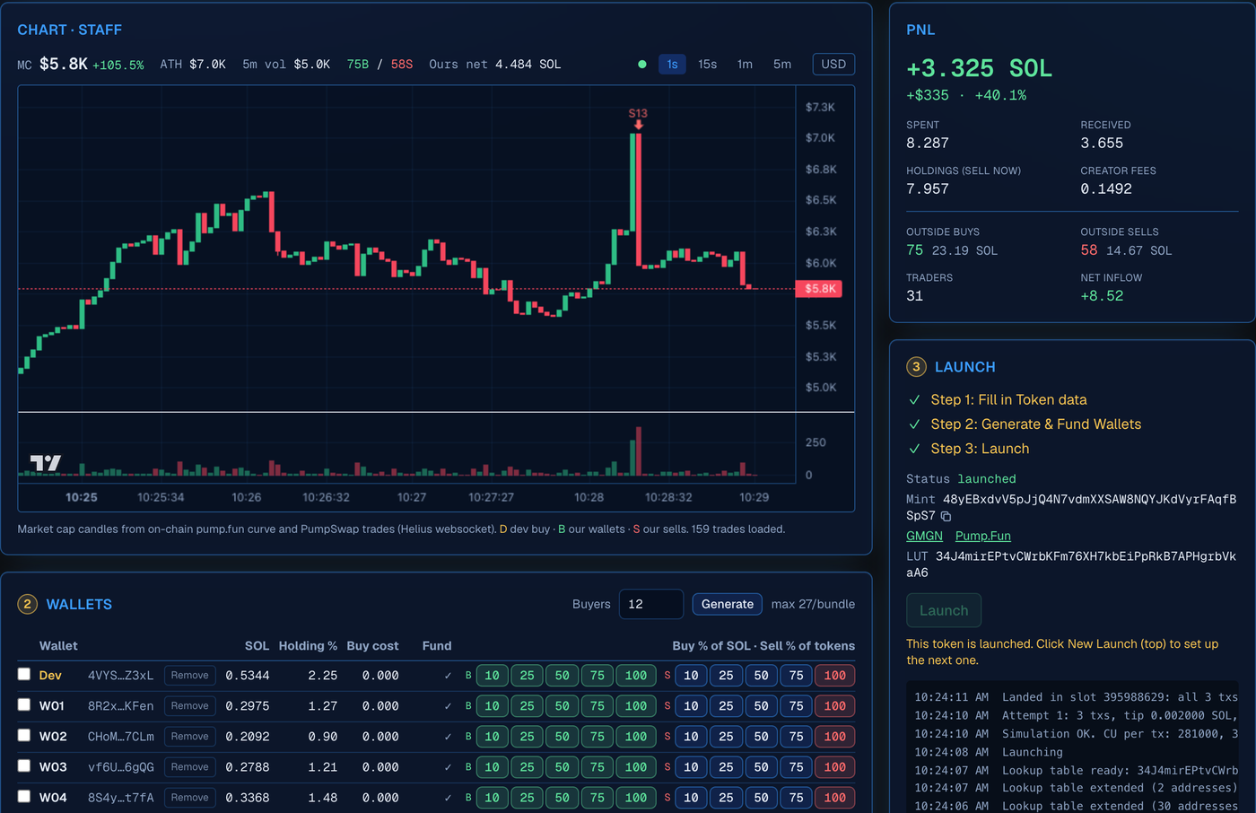This screenshot has height=813, width=1256.
Task: Switch chart to the 5m timeframe
Action: click(x=782, y=65)
